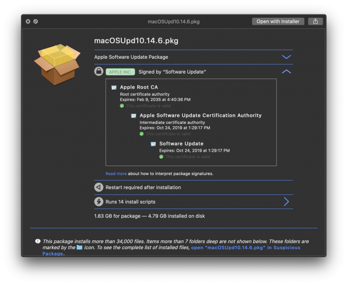Click the Software Update Certification Authority certificate icon

pyautogui.click(x=134, y=115)
